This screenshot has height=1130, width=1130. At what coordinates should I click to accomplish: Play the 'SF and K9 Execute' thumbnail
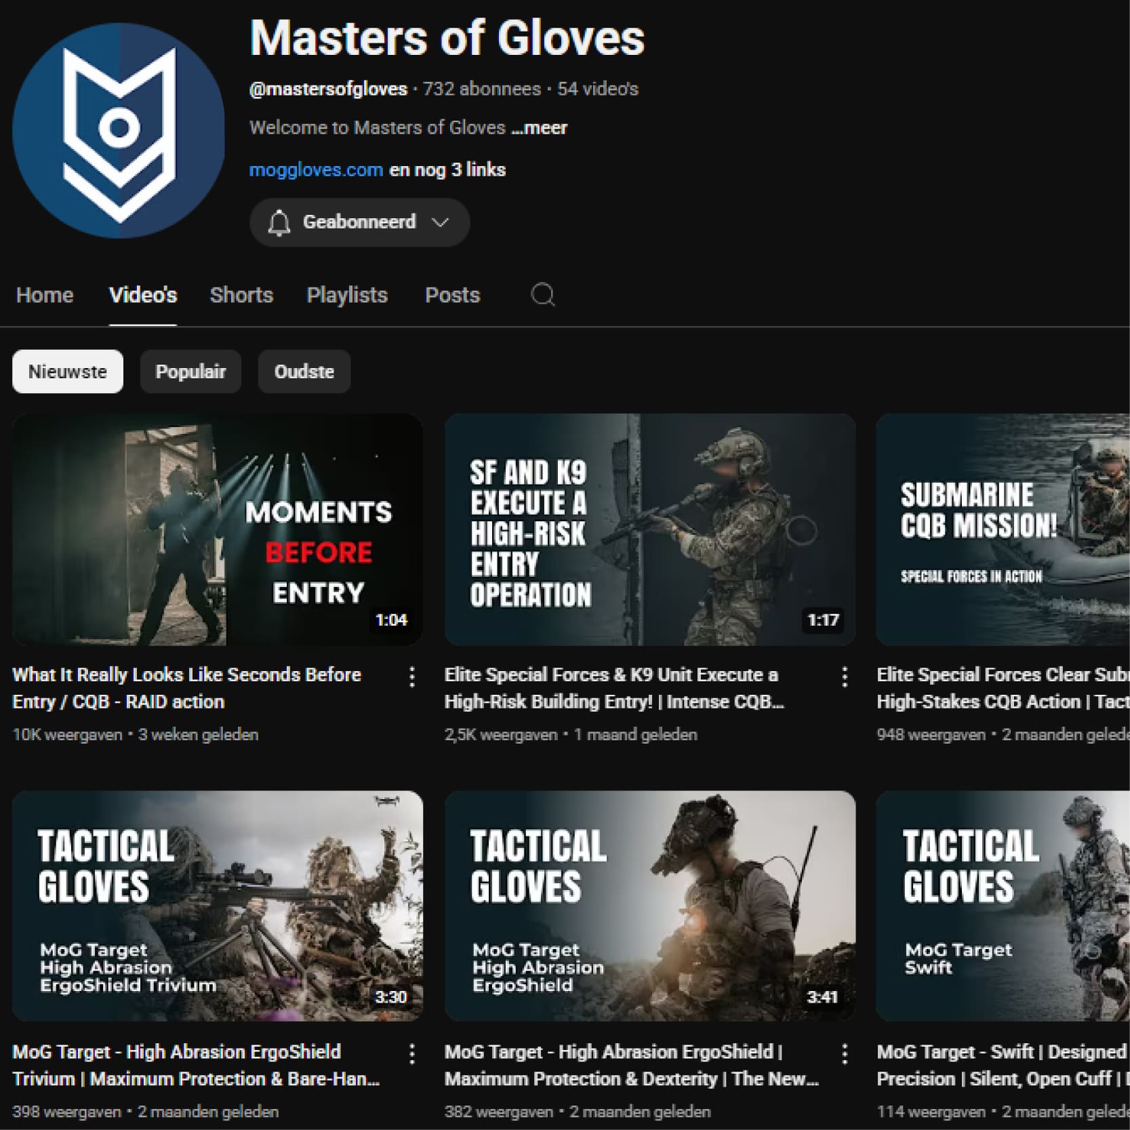tap(650, 529)
